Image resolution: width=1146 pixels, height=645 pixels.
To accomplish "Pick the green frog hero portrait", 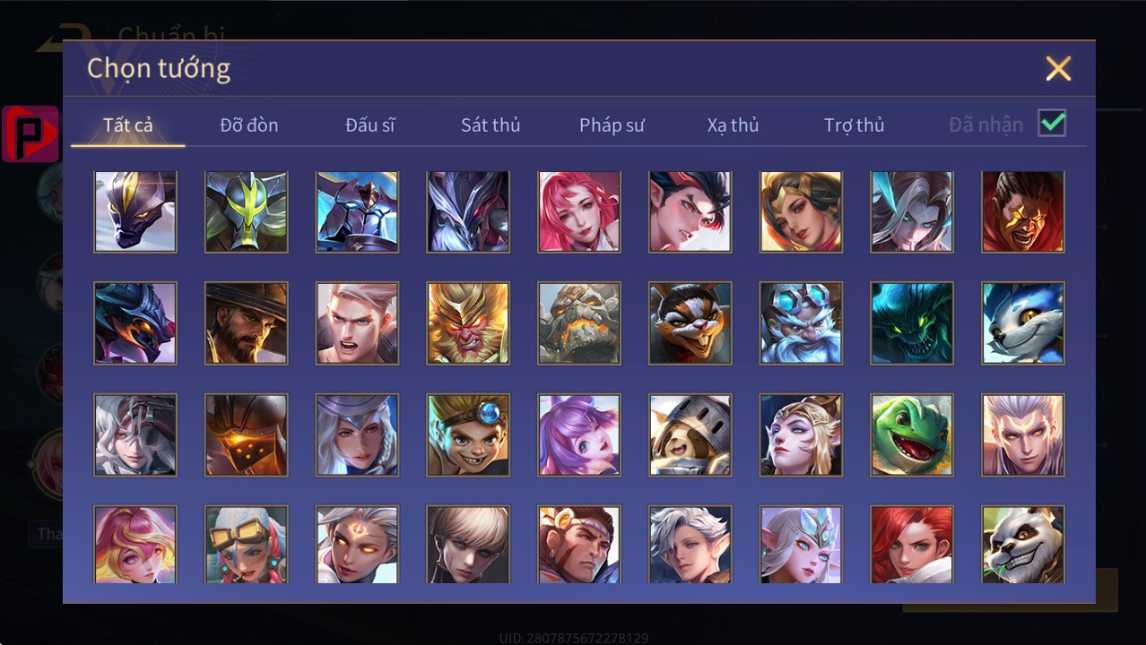I will (x=912, y=434).
